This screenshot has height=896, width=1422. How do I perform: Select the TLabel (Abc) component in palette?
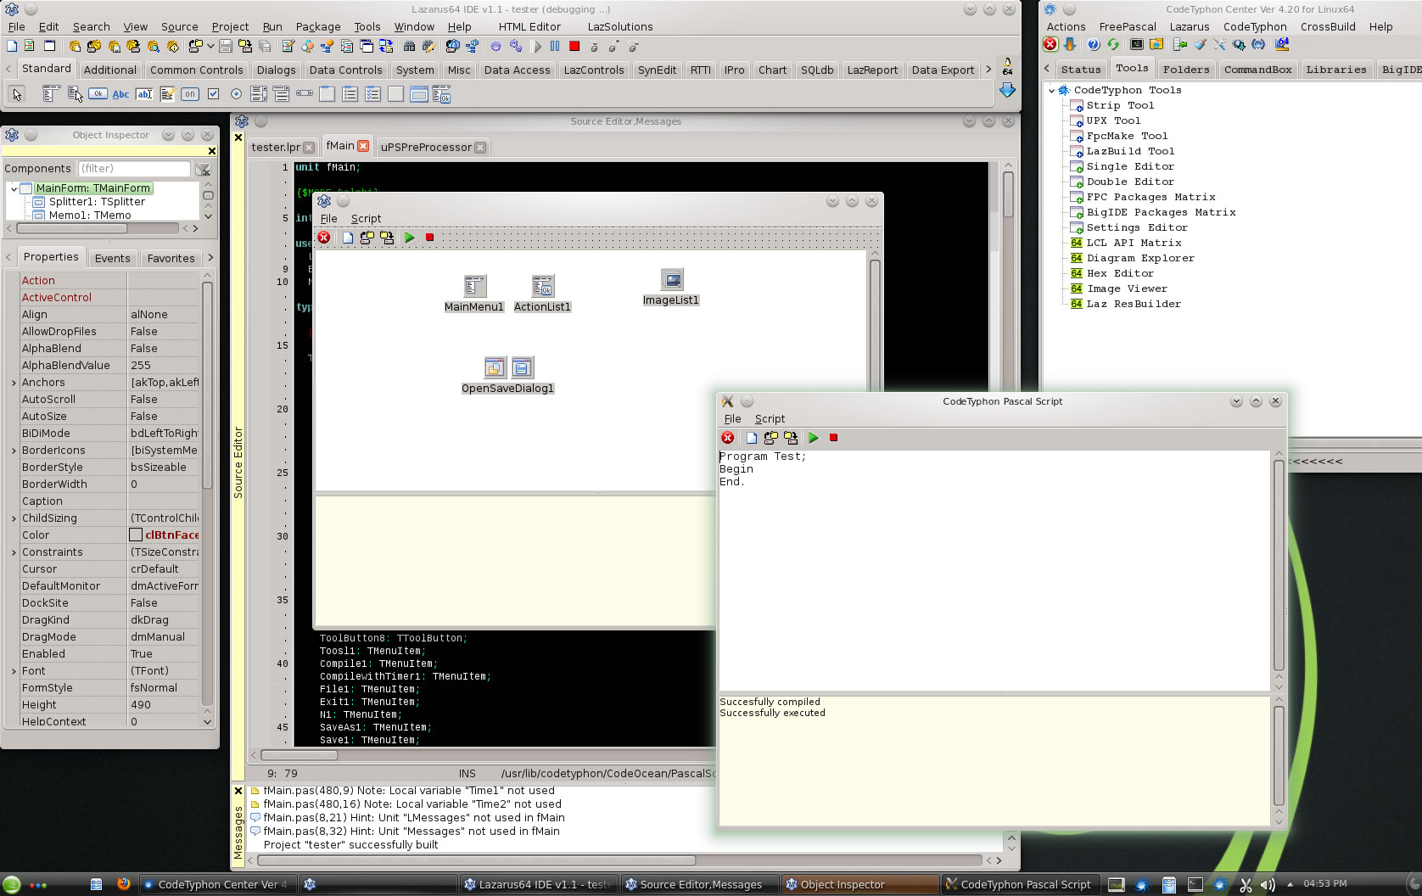click(x=120, y=94)
